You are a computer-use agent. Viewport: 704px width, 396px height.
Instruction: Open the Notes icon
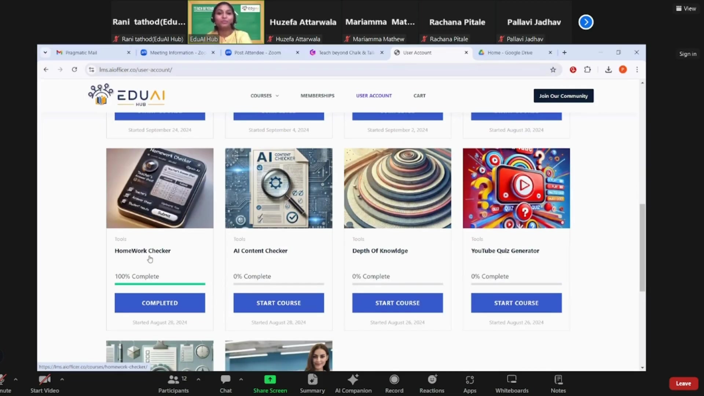[558, 379]
